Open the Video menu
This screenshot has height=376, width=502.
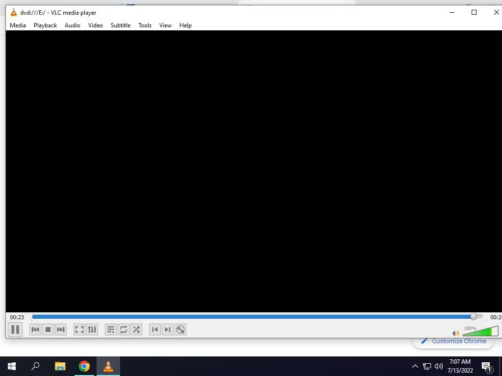[x=96, y=25]
